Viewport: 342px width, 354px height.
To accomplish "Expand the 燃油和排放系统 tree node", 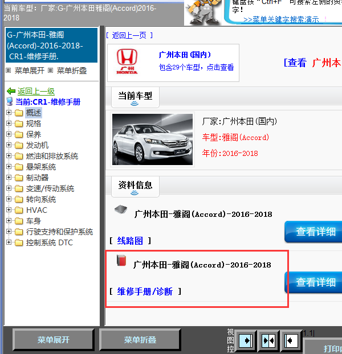I will [x=9, y=156].
